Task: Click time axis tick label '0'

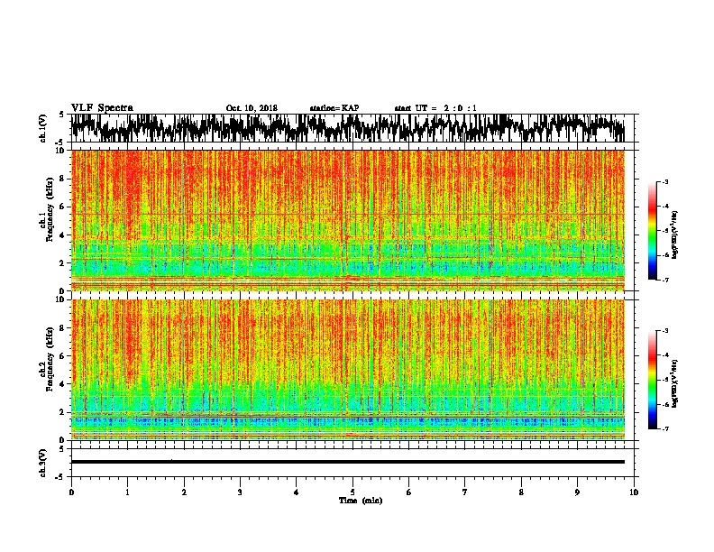Action: 71,492
